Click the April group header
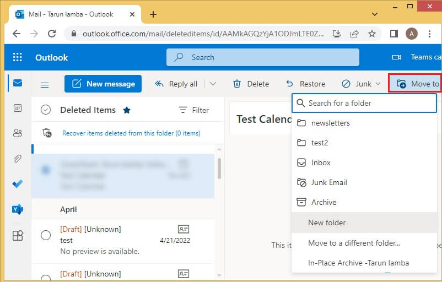442x282 pixels. (x=122, y=209)
